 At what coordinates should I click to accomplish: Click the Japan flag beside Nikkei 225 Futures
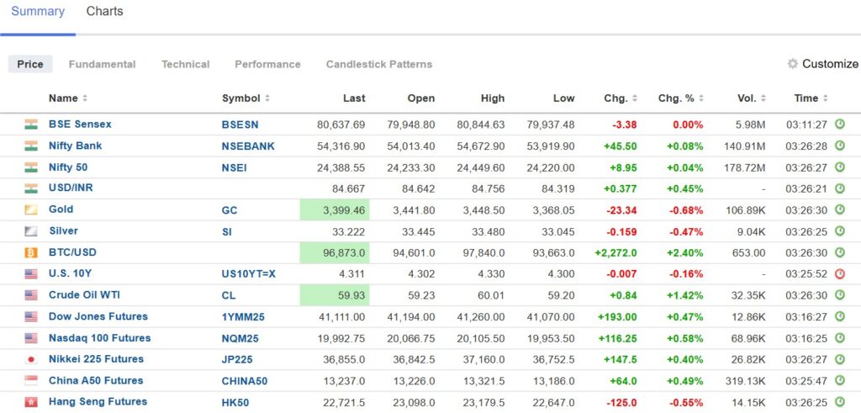tap(31, 359)
